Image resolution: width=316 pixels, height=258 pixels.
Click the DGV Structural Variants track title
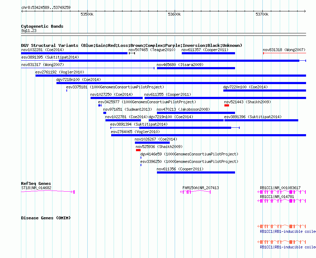coord(131,45)
